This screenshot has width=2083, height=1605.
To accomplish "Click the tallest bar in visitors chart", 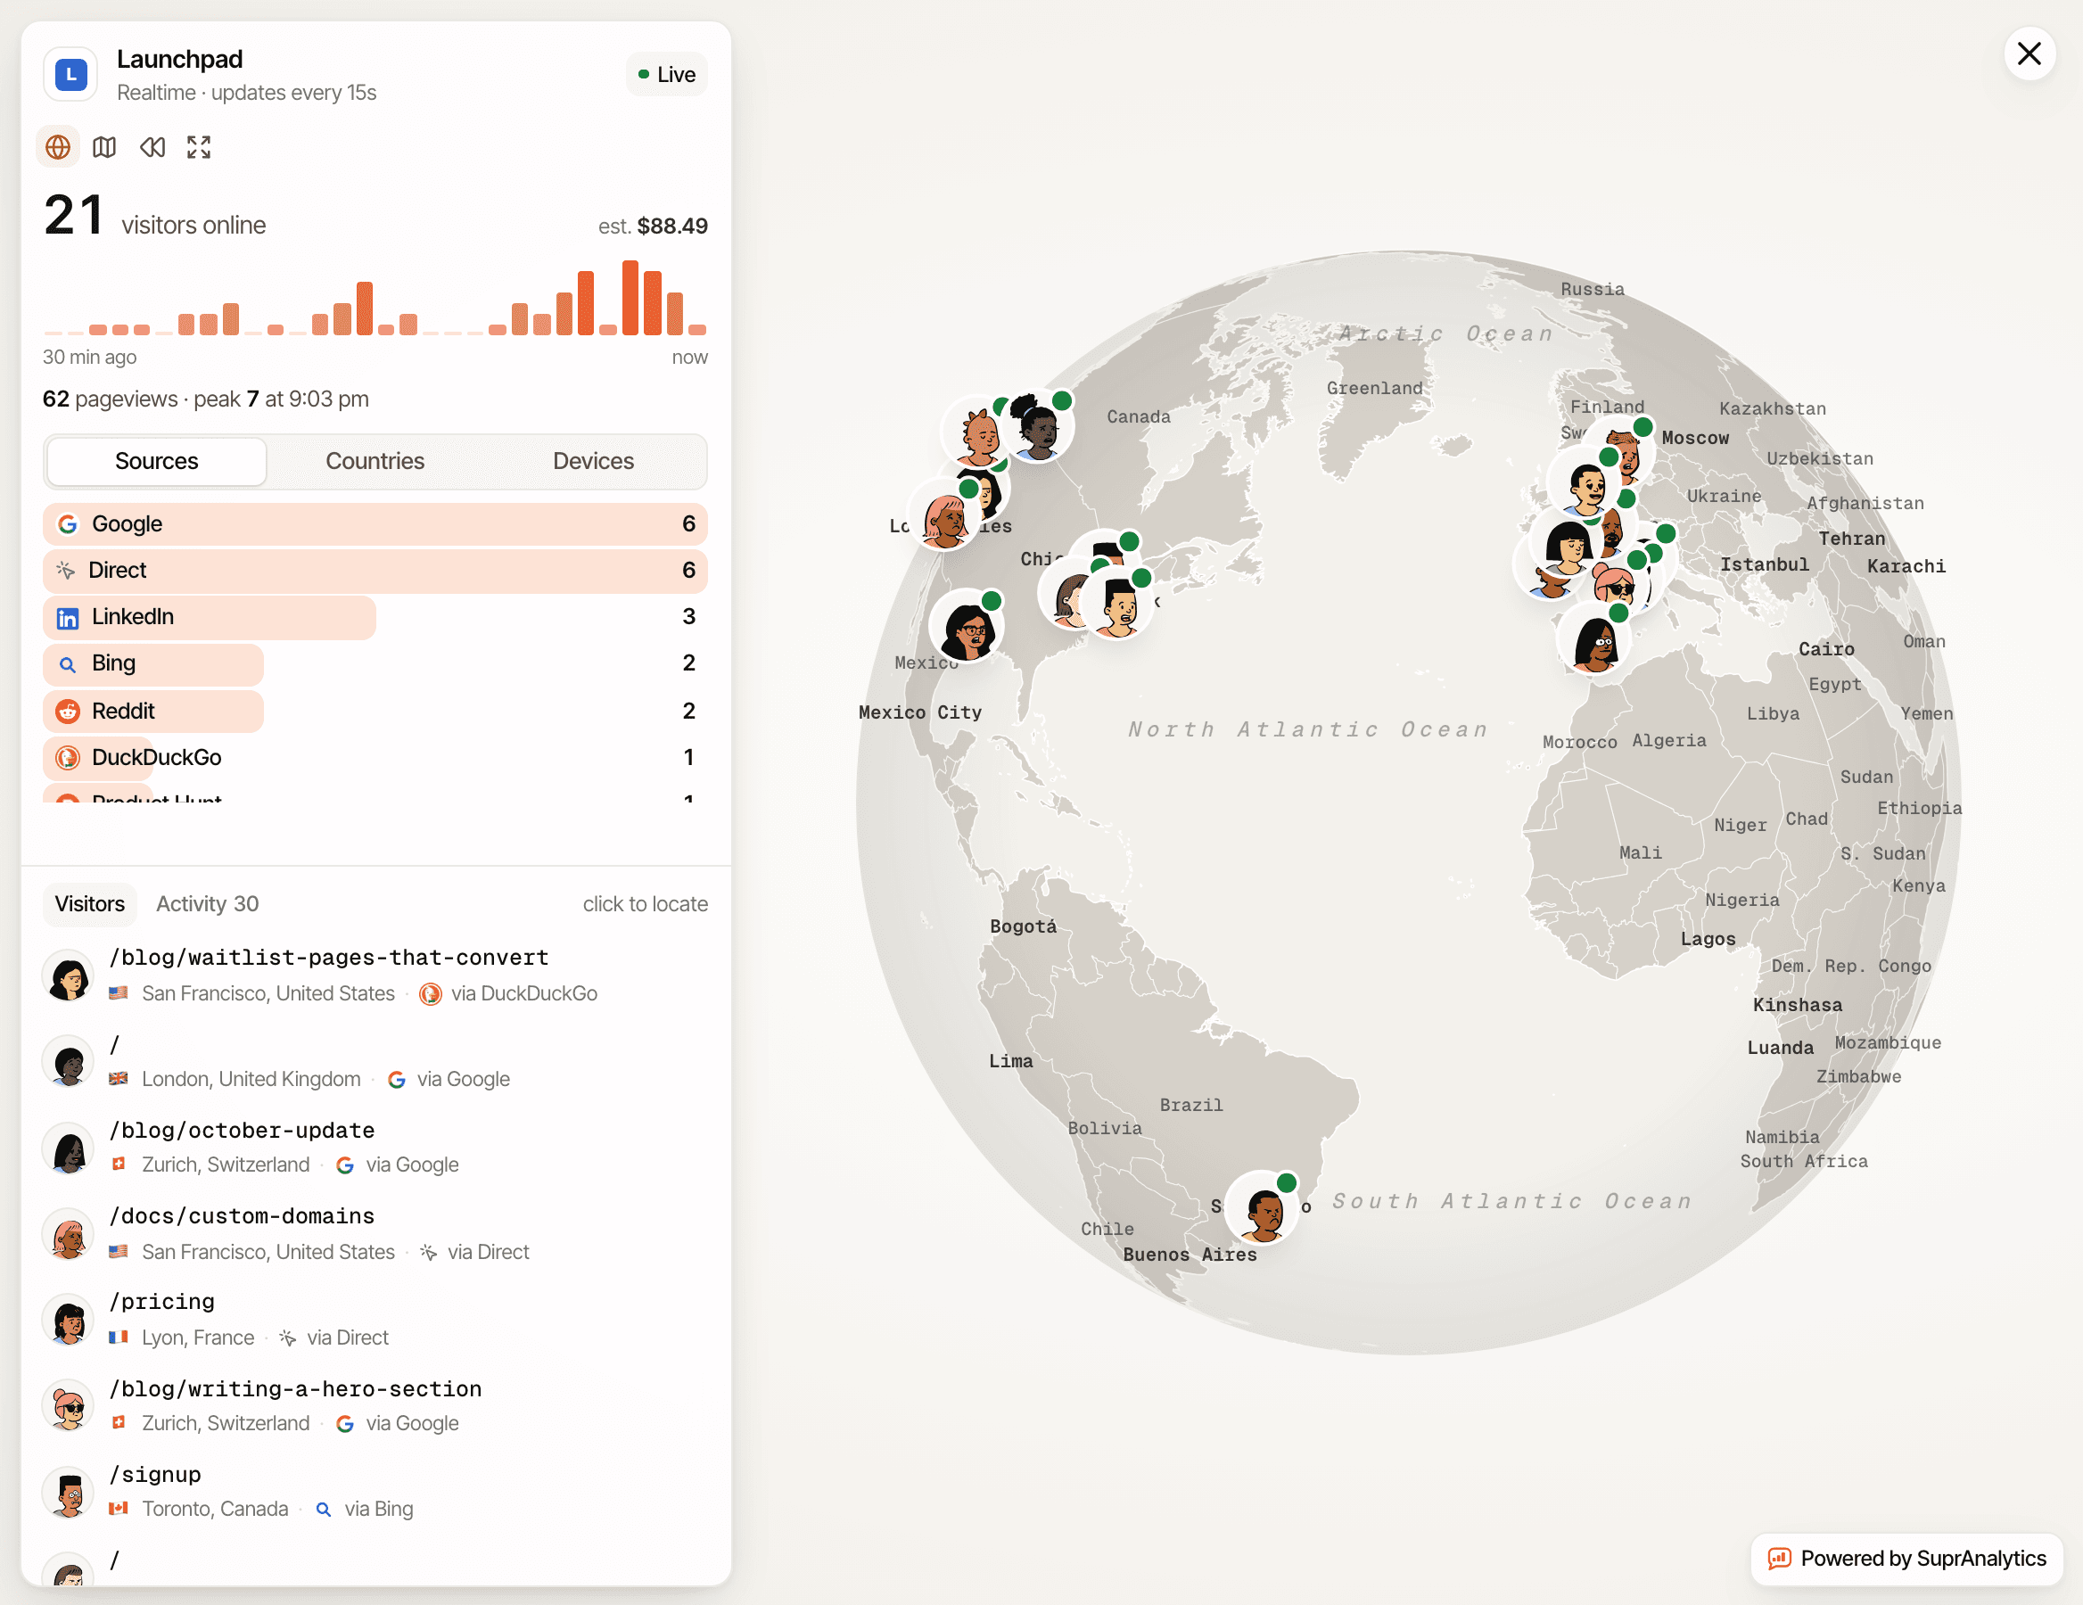I will (630, 298).
